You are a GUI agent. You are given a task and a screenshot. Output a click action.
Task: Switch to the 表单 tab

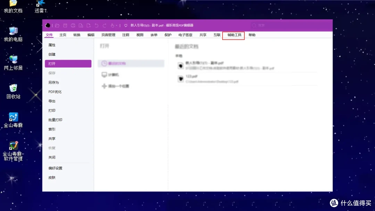(x=154, y=35)
